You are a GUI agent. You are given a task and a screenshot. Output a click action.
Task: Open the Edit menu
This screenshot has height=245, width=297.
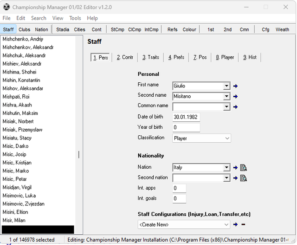click(x=20, y=18)
